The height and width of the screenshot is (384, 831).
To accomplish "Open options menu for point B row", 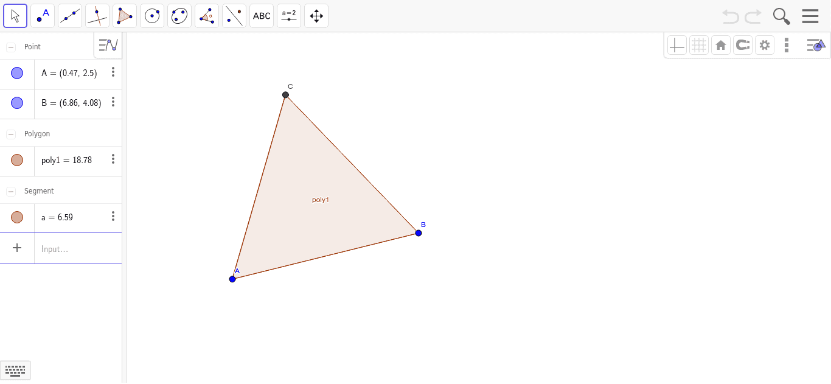I will [113, 102].
